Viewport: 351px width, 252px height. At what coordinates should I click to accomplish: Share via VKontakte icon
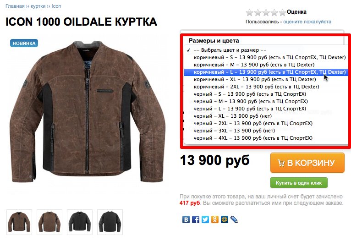point(186,219)
